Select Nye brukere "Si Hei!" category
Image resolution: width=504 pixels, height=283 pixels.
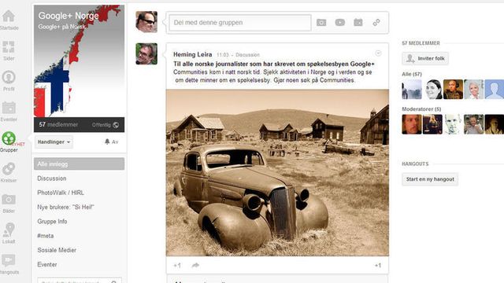65,208
